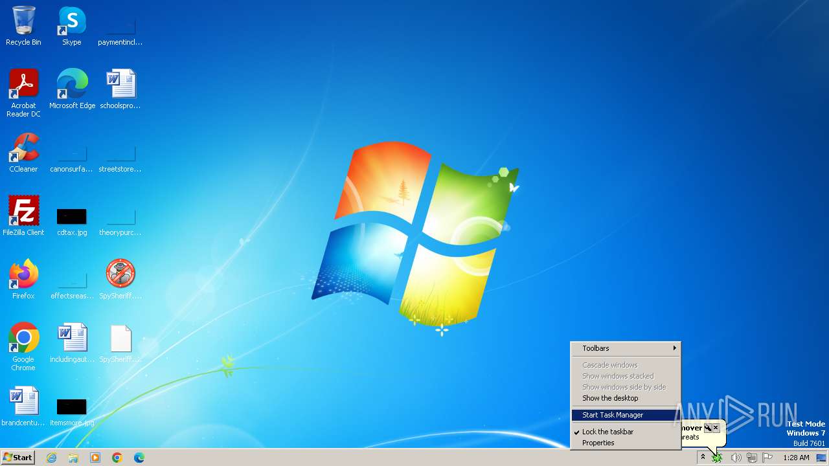
Task: Select includingaut... Word document
Action: coord(72,343)
